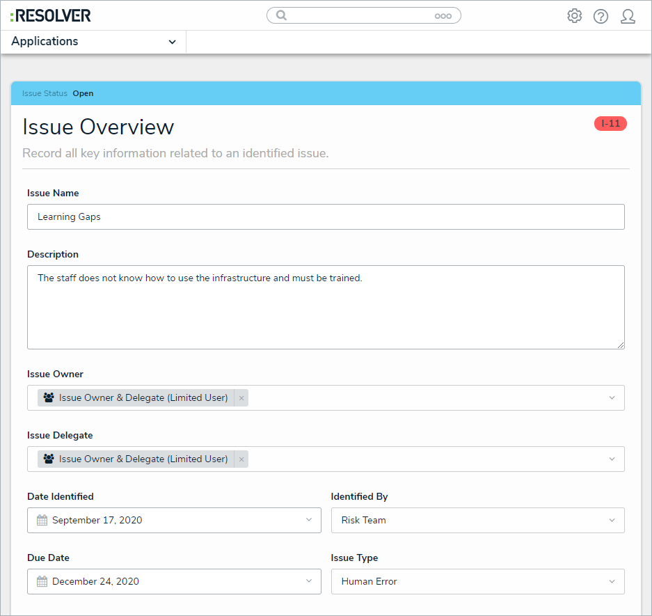Remove Issue Delegate tag with x

(x=241, y=459)
